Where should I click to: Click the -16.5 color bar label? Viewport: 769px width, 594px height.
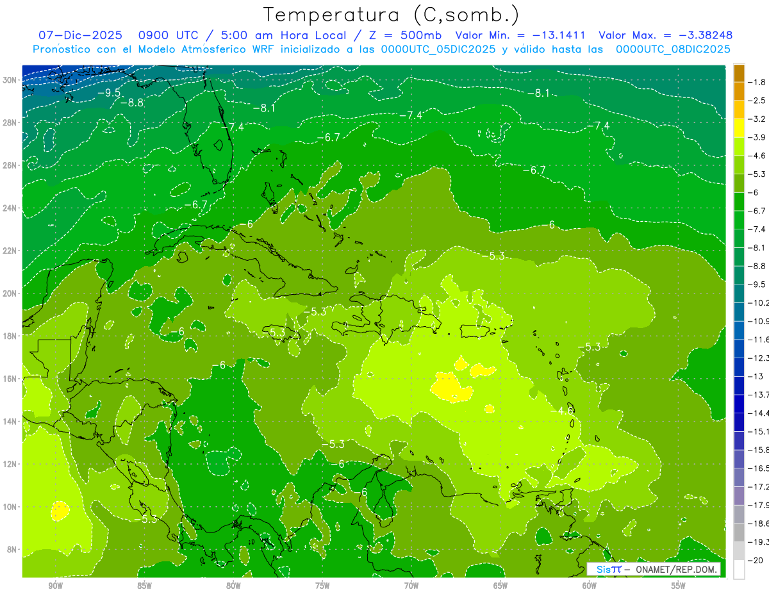pyautogui.click(x=759, y=468)
